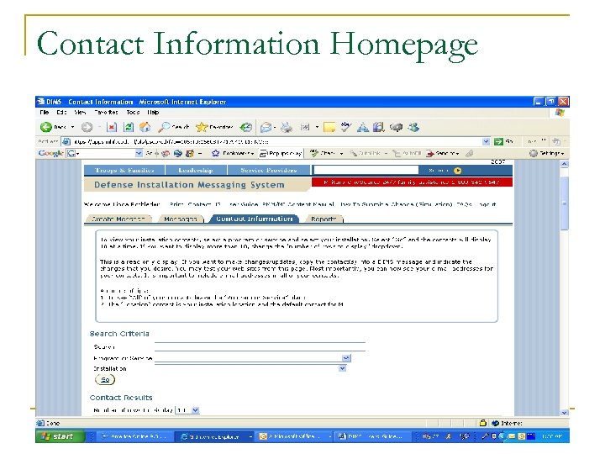Click the Edit page toolbar icon
Viewport: 605px width, 454px height.
[305, 127]
